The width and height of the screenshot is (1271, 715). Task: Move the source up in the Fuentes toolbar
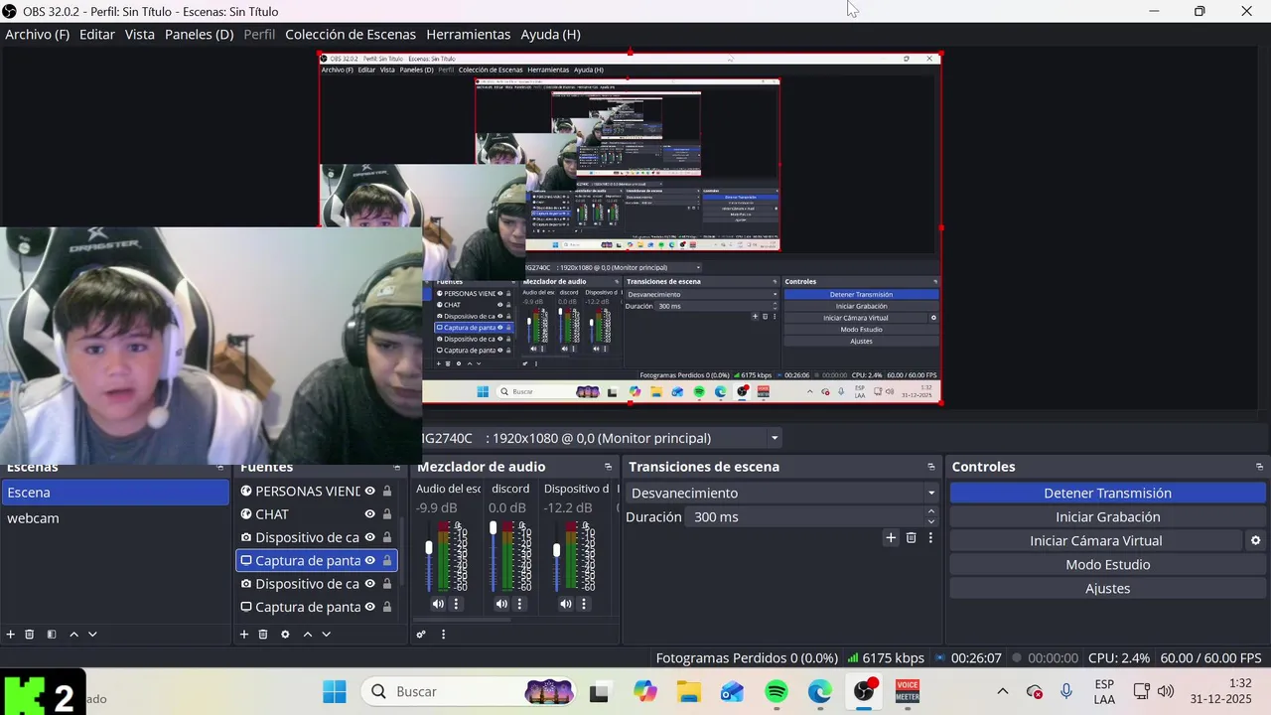click(307, 635)
